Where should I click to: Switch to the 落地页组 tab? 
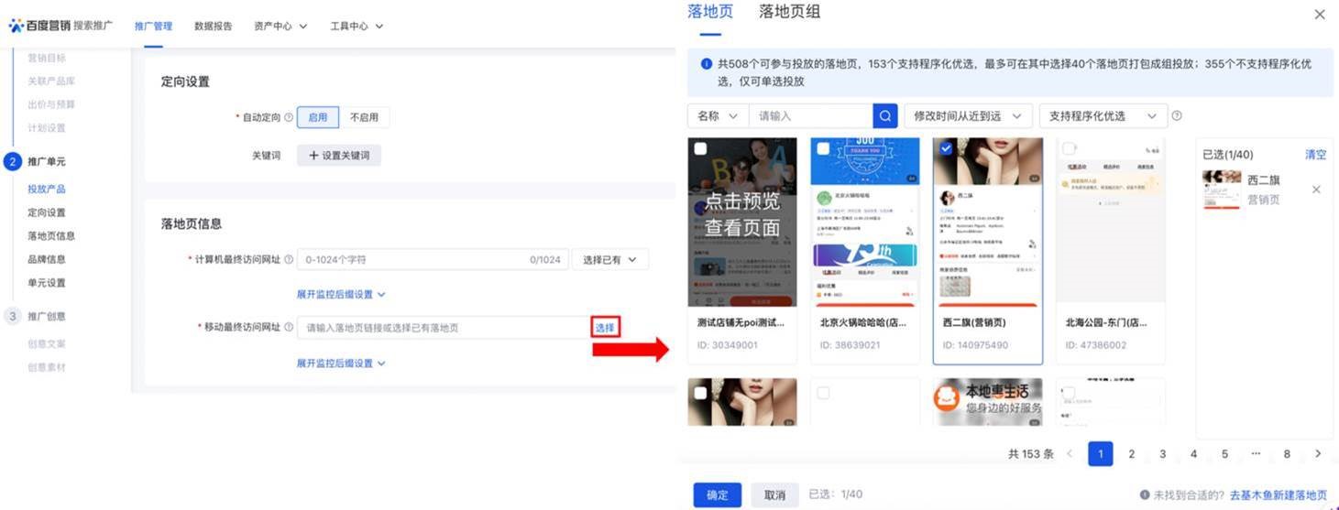point(789,12)
